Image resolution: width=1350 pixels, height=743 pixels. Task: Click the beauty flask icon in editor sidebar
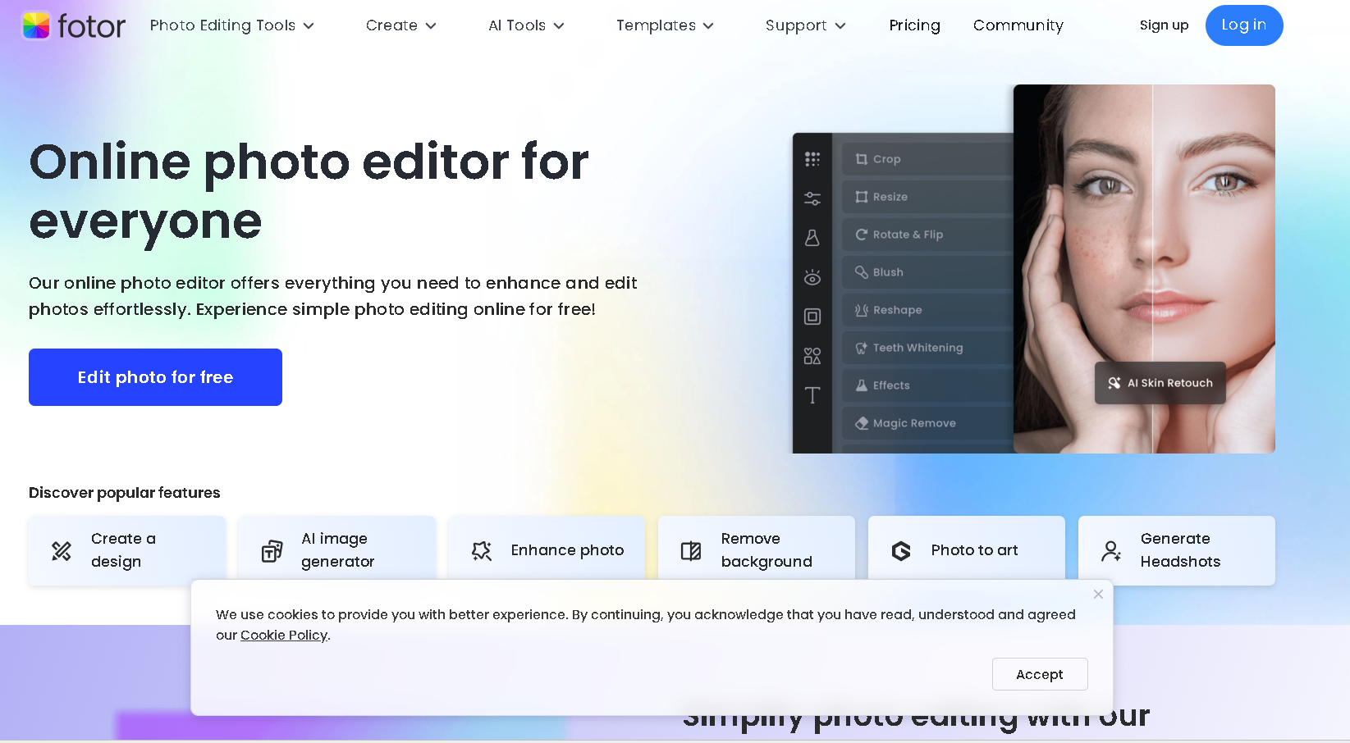[x=812, y=238]
